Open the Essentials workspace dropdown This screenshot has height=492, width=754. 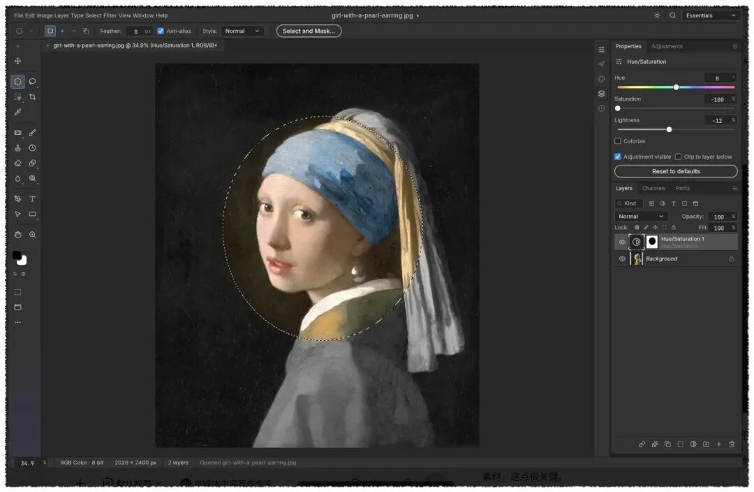point(710,15)
